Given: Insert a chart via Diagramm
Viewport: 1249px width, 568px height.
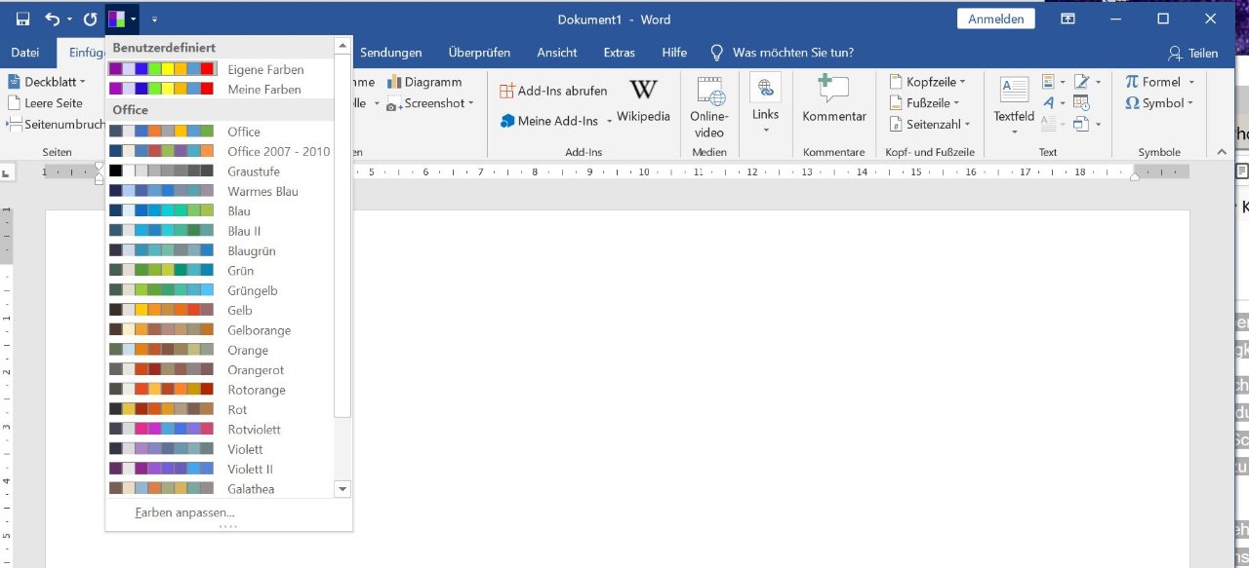Looking at the screenshot, I should point(425,82).
